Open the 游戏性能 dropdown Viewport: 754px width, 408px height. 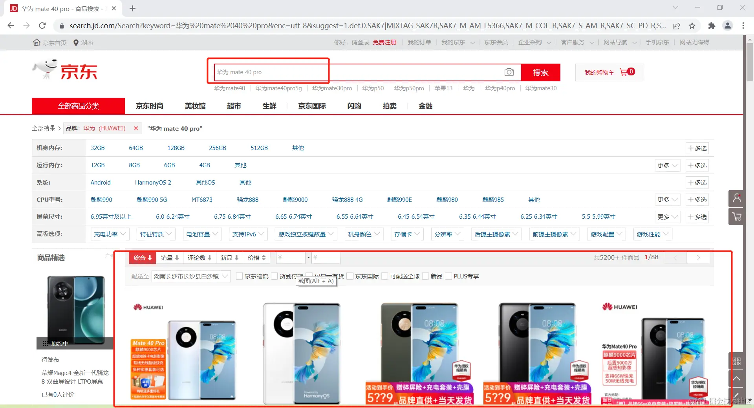(x=653, y=234)
